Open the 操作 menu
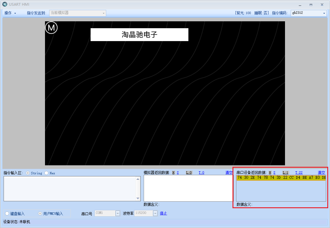The height and width of the screenshot is (228, 330). point(9,13)
